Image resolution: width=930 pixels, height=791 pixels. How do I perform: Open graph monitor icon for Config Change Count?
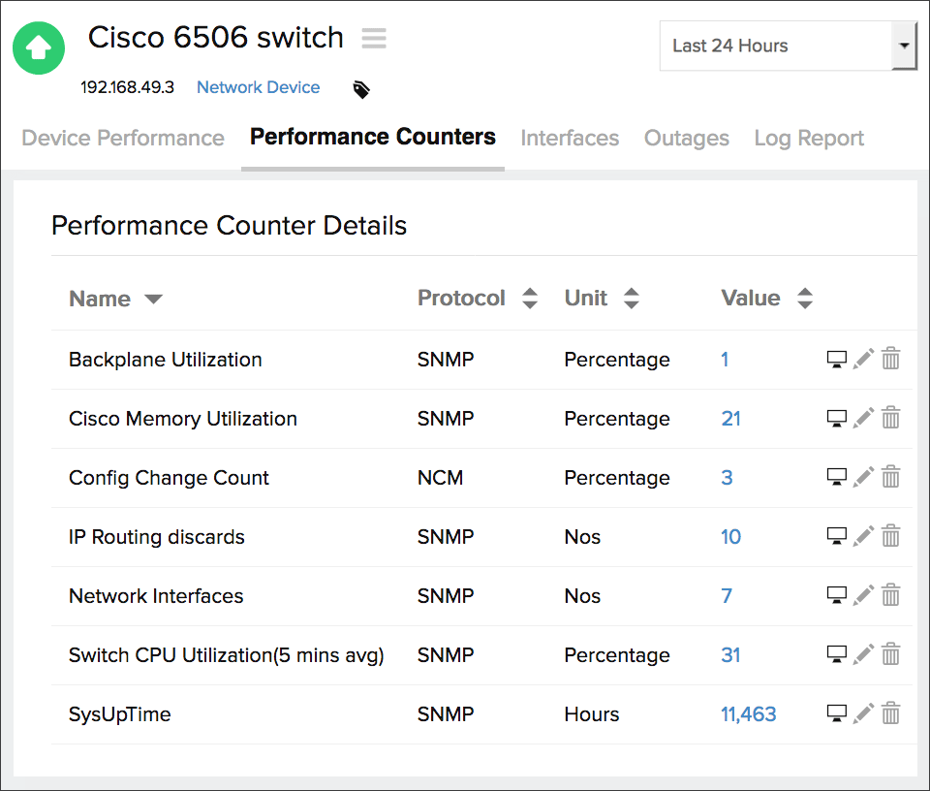[x=837, y=477]
